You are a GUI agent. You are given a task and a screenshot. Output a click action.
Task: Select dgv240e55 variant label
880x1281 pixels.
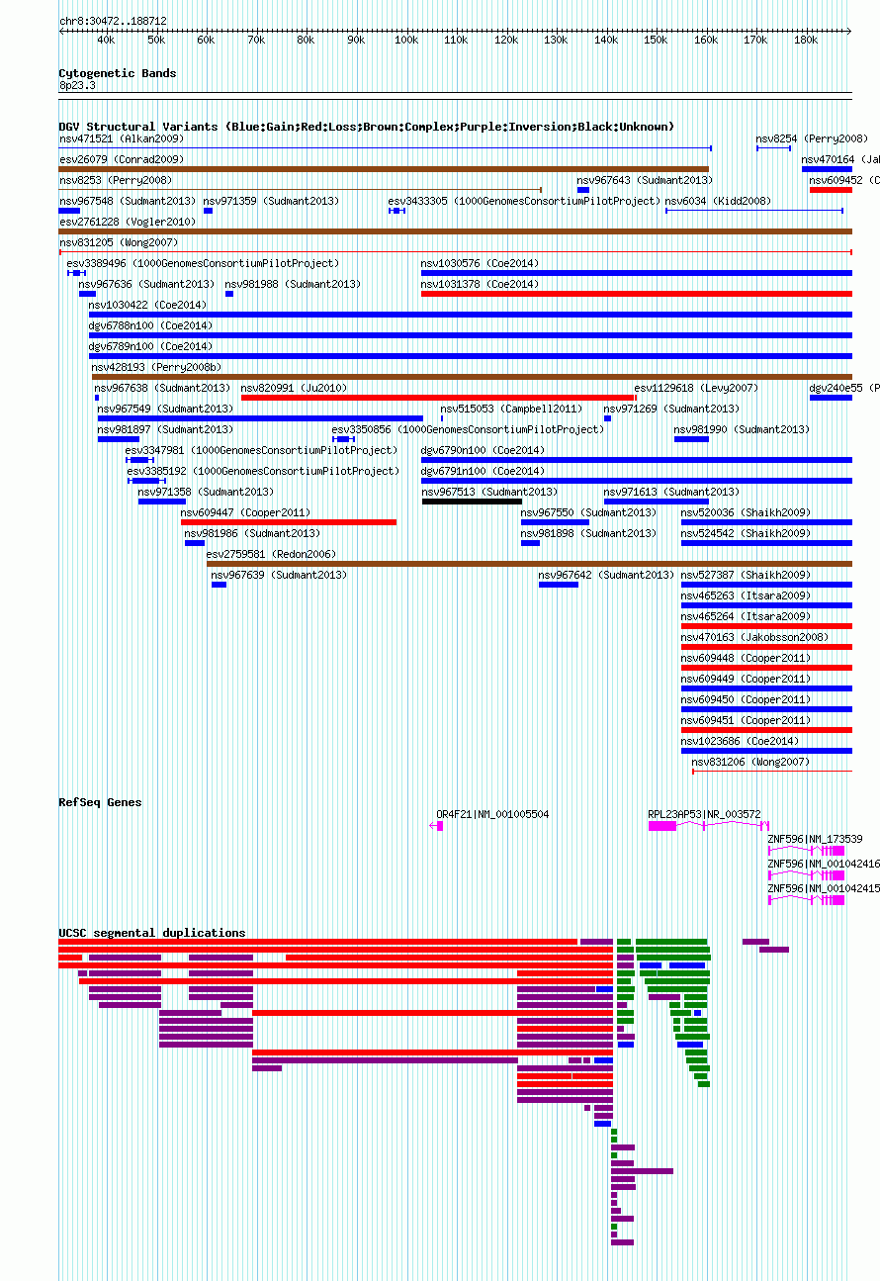coord(844,389)
